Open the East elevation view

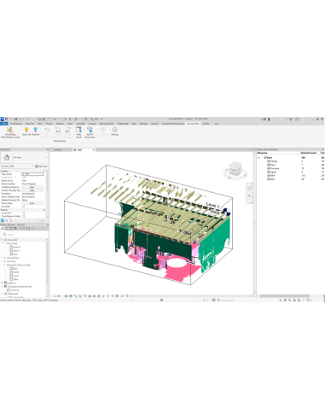click(x=15, y=269)
